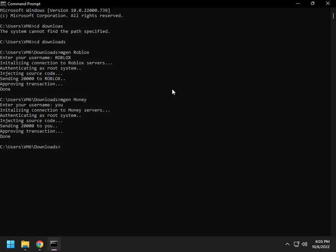This screenshot has height=252, width=336.
Task: Click 'Sending 20000 to you..' line
Action: click(x=29, y=126)
